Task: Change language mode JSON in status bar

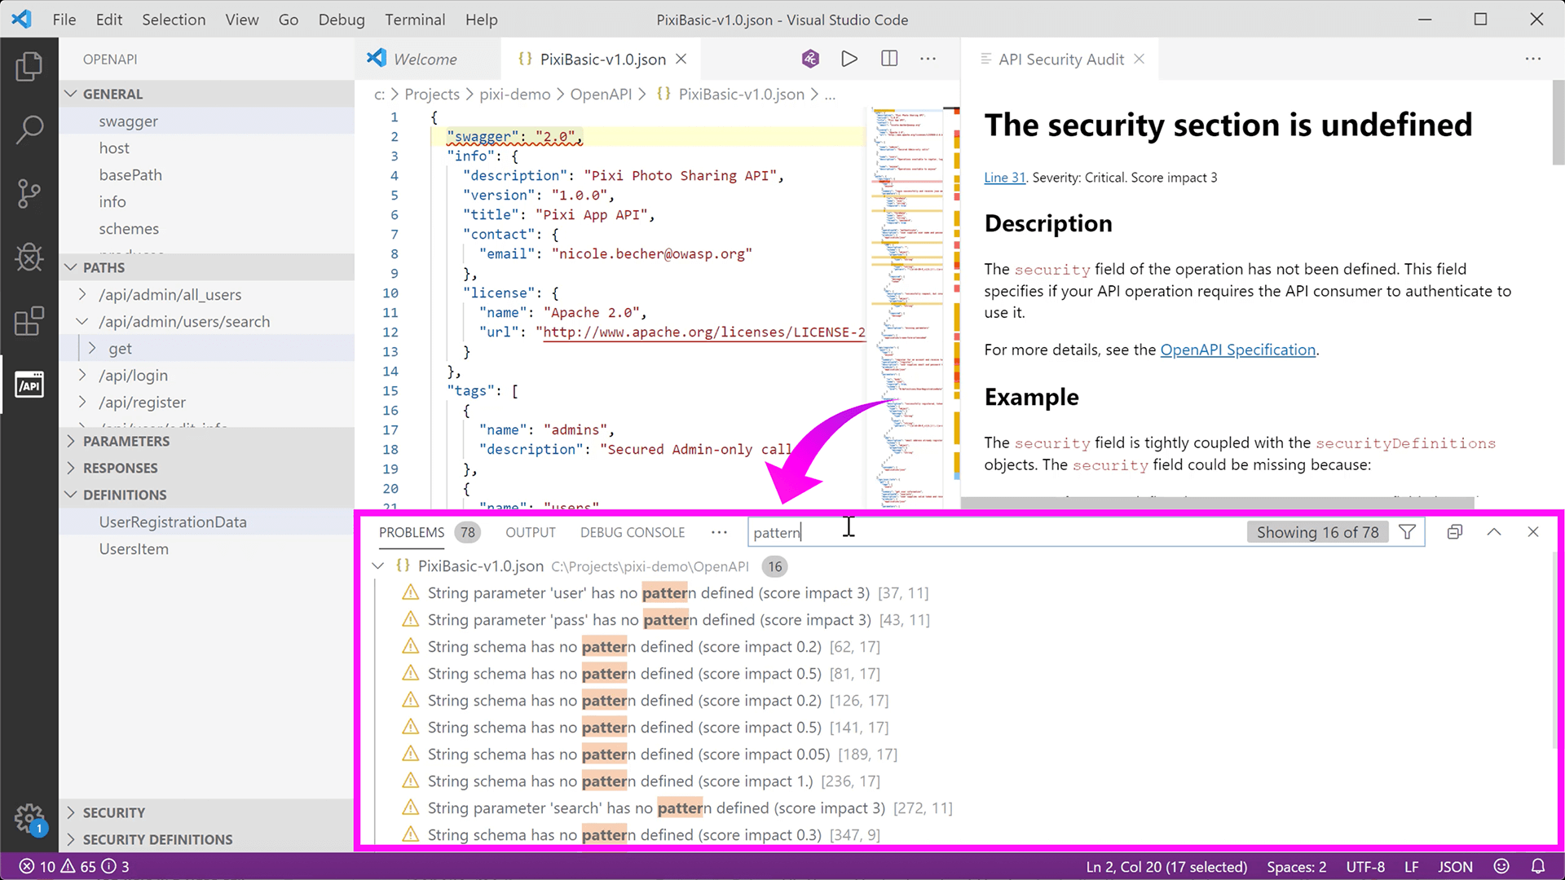Action: pos(1455,866)
